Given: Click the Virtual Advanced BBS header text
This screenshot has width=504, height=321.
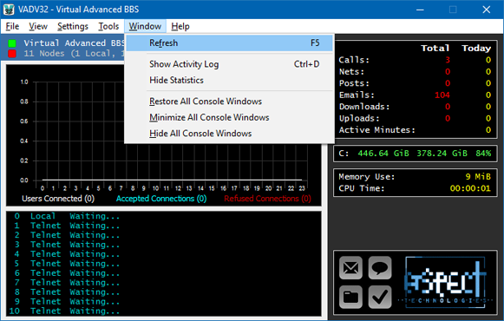Looking at the screenshot, I should [x=75, y=43].
